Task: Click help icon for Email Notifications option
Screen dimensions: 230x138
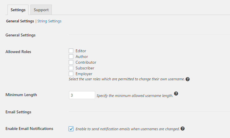Action: point(183,129)
